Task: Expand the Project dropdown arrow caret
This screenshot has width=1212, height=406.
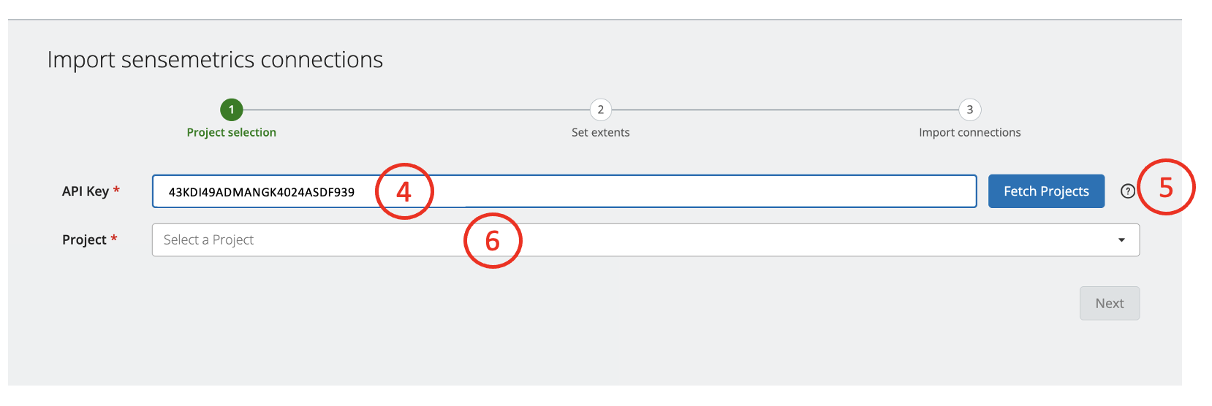Action: tap(1121, 240)
